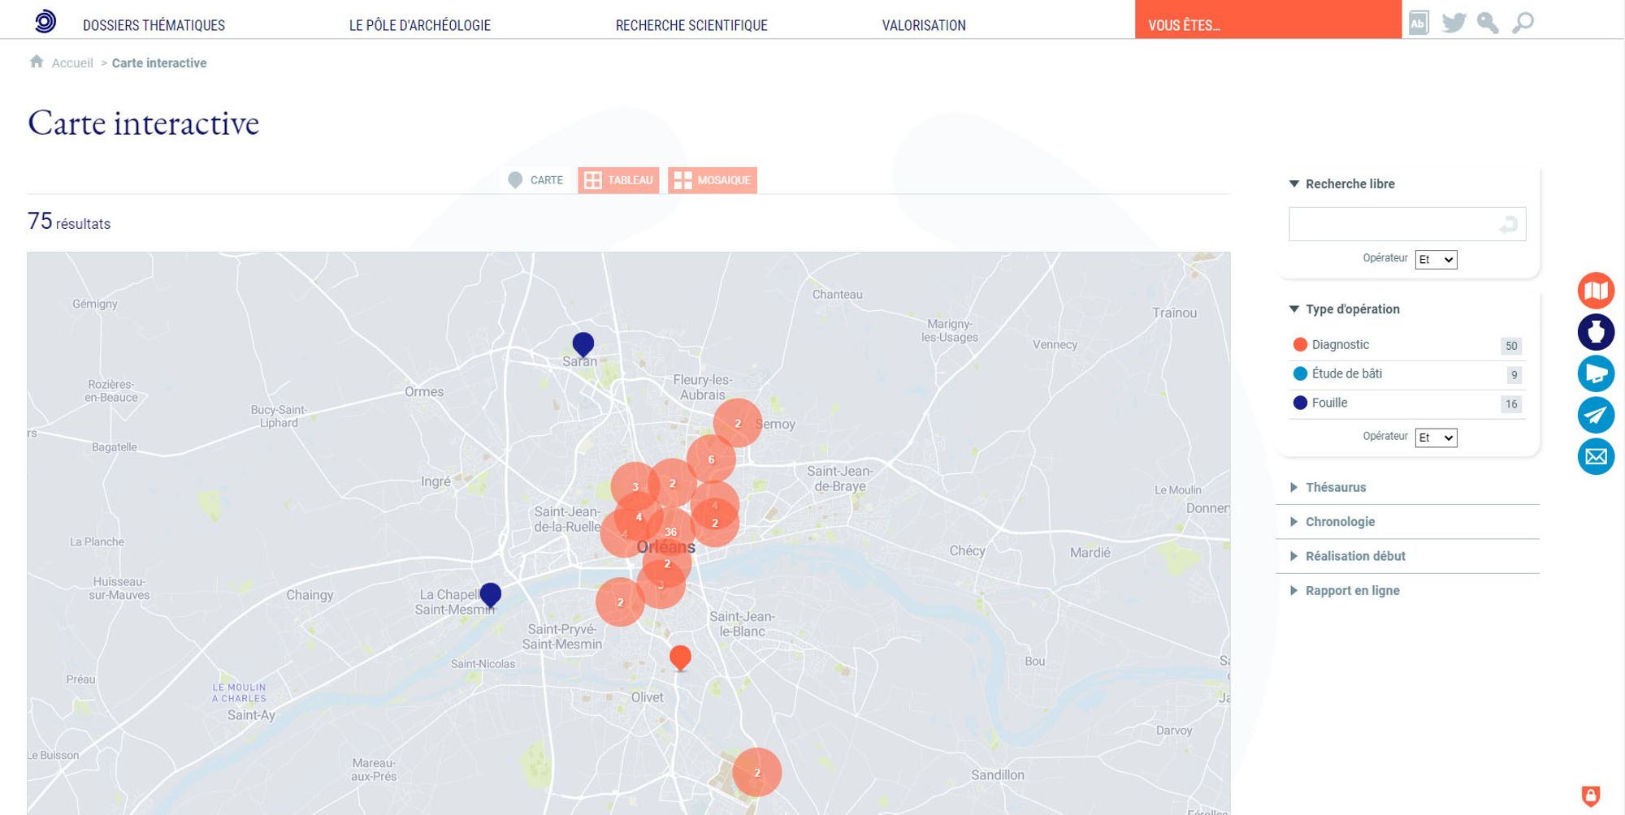Click the dark blue vase shortcut icon

click(x=1596, y=332)
